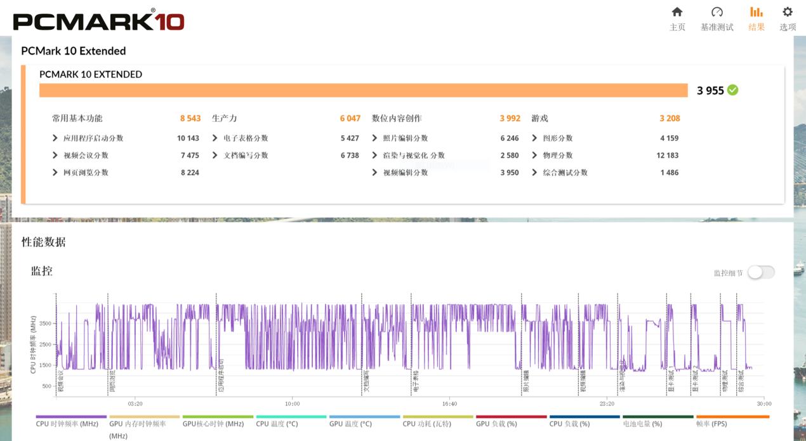Click the 游戏 category heading
This screenshot has height=441, width=806.
coord(539,119)
